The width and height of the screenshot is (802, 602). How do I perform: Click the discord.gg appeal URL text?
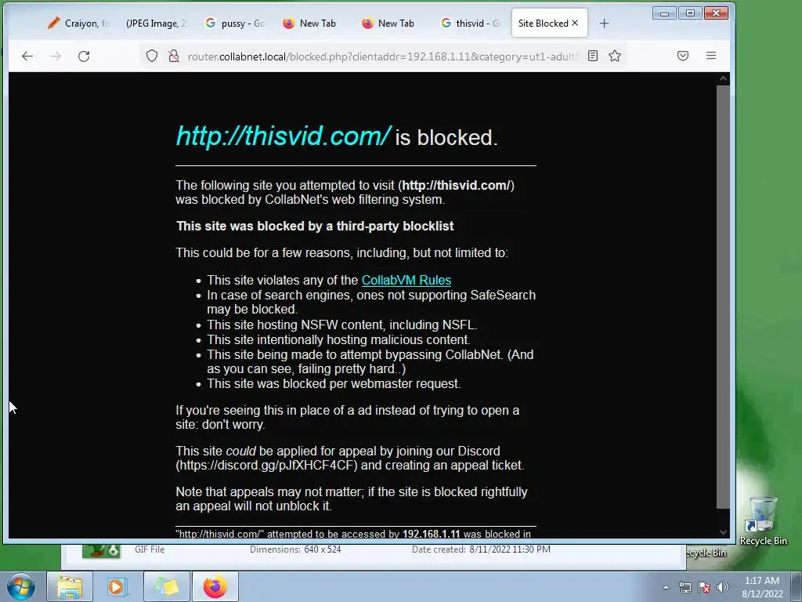(x=268, y=466)
